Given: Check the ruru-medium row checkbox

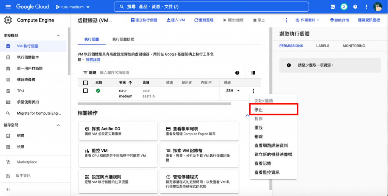Looking at the screenshot, I should (85, 91).
